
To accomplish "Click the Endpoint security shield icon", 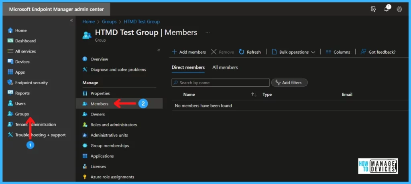I will coord(10,83).
